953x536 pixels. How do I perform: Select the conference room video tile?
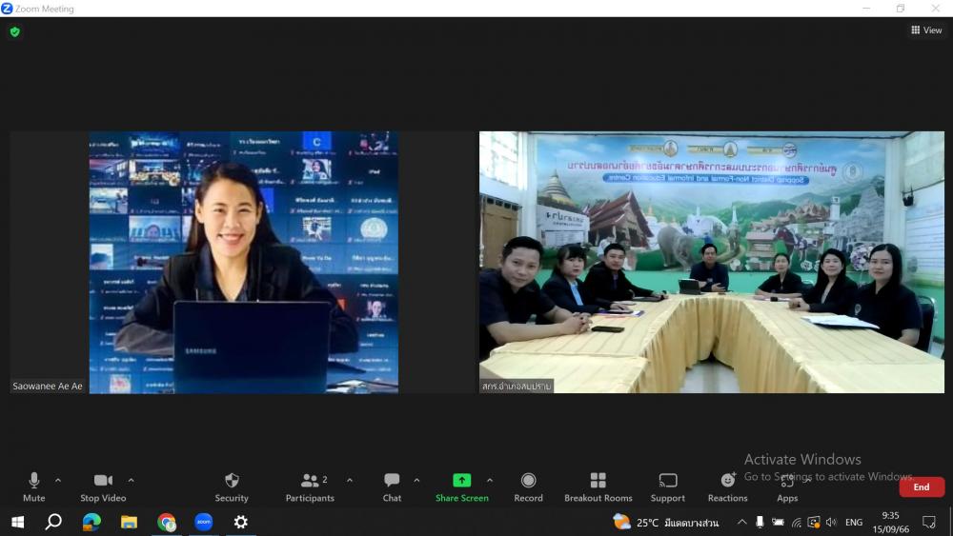(x=712, y=262)
